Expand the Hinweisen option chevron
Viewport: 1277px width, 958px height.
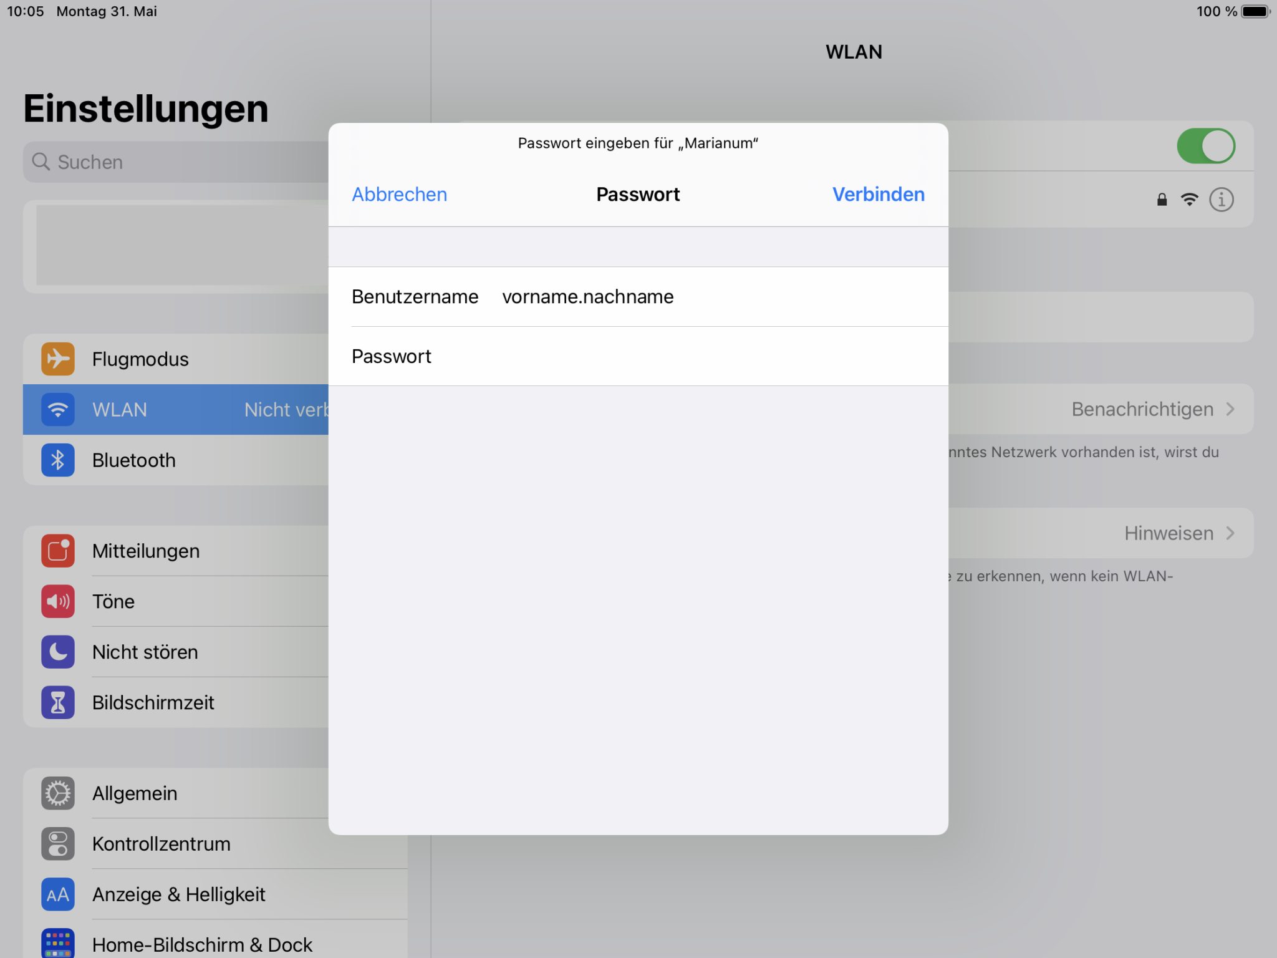click(x=1230, y=533)
